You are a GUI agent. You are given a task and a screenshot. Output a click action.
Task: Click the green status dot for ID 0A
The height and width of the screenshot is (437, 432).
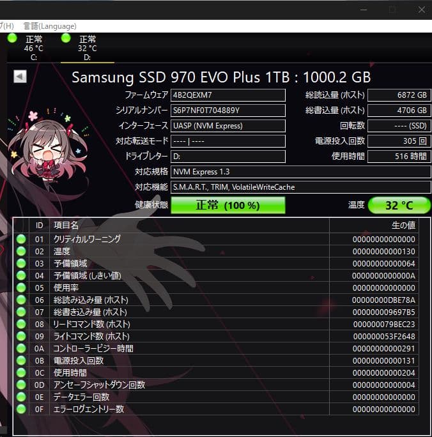click(x=21, y=348)
